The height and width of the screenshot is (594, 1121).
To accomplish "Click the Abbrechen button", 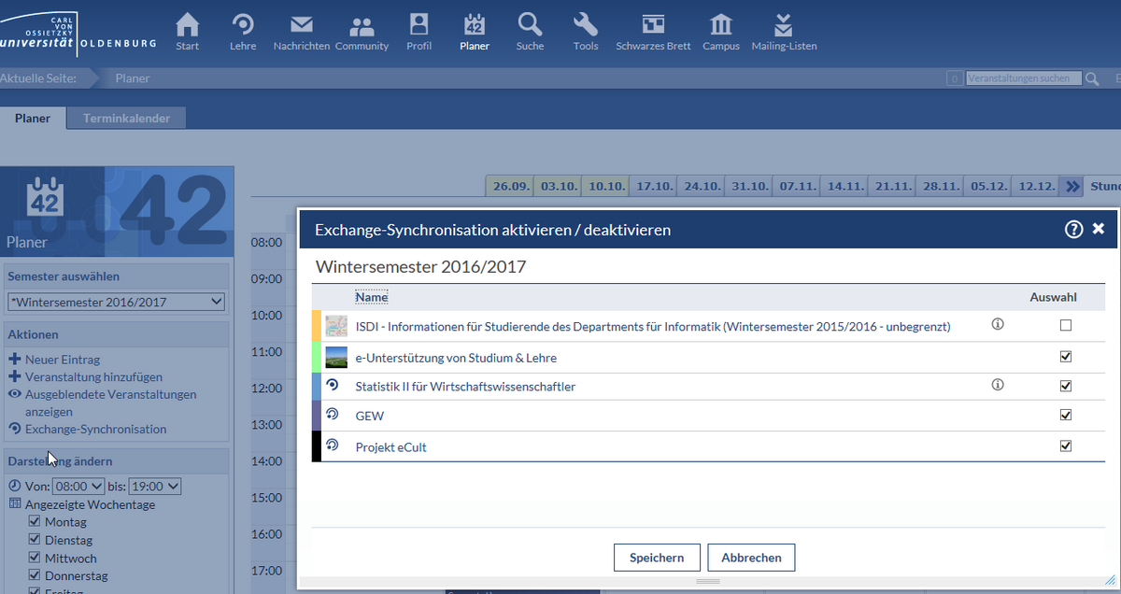I will 751,558.
